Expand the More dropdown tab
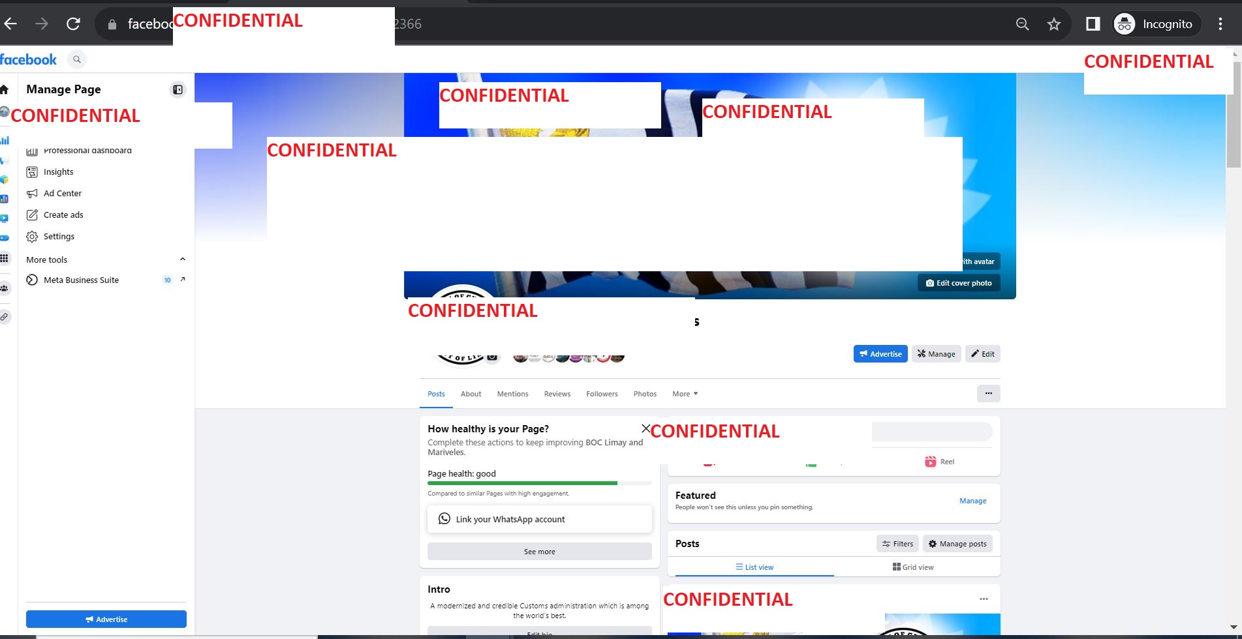 point(685,394)
